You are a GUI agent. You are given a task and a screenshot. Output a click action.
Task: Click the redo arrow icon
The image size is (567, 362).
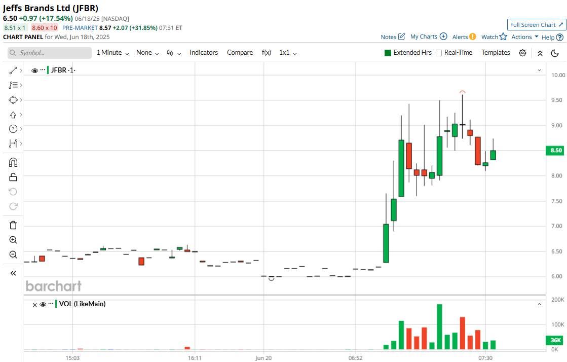click(x=13, y=206)
